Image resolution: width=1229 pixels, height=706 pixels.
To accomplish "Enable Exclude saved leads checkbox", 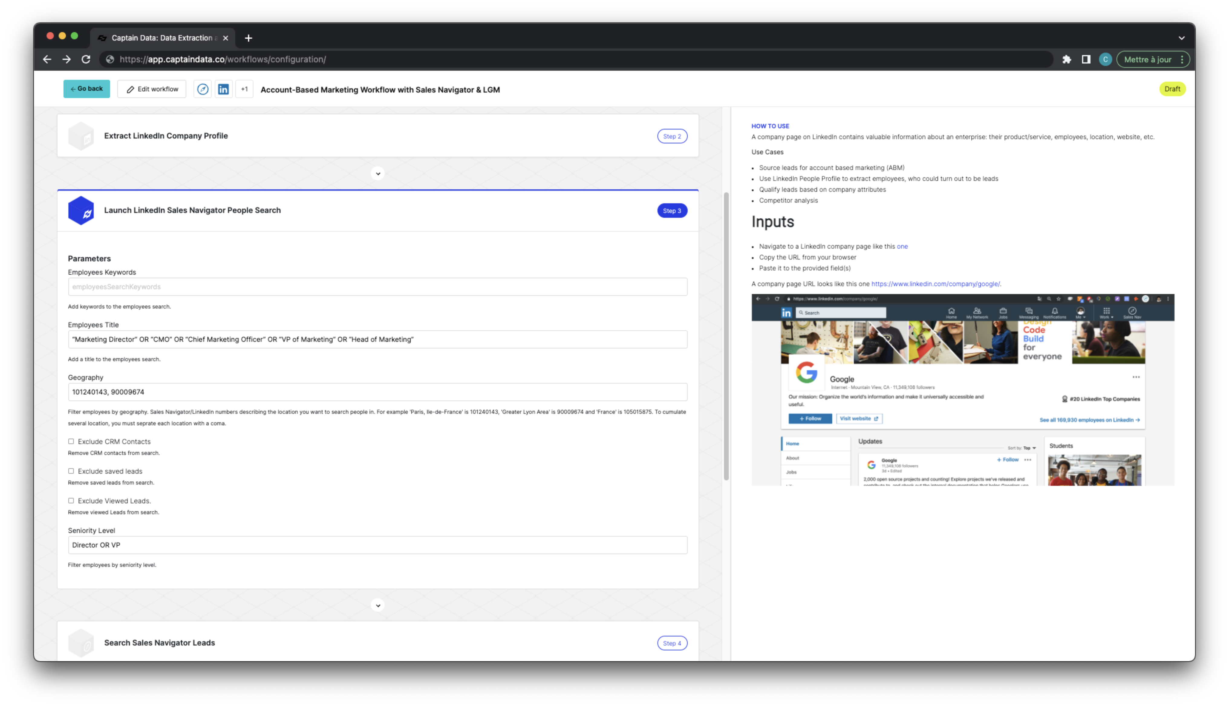I will (71, 471).
